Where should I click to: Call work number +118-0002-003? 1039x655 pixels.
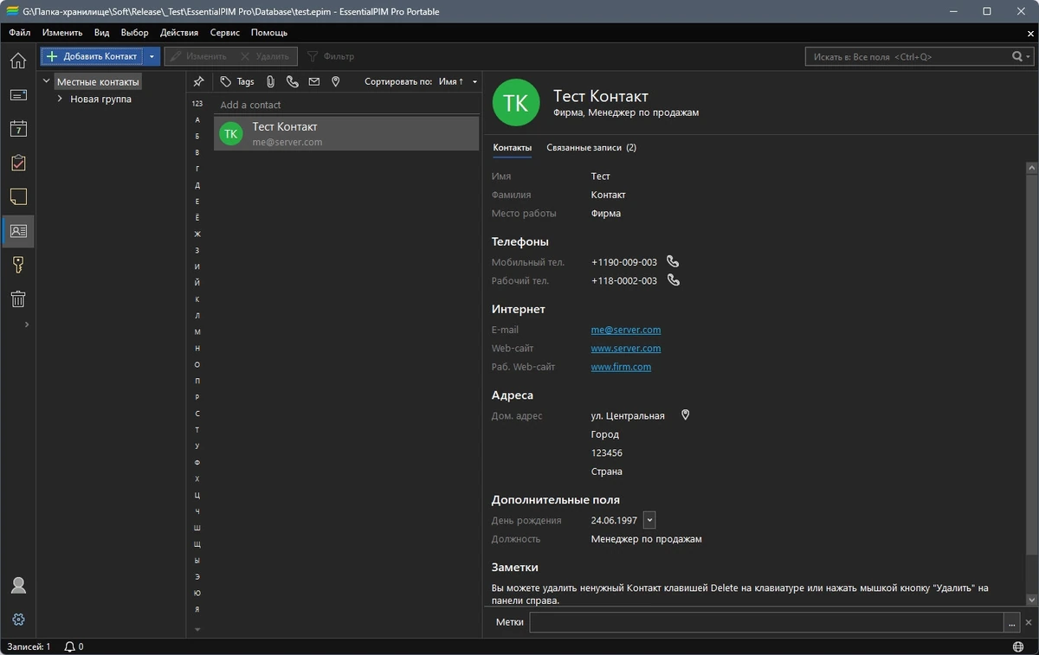[x=673, y=280]
